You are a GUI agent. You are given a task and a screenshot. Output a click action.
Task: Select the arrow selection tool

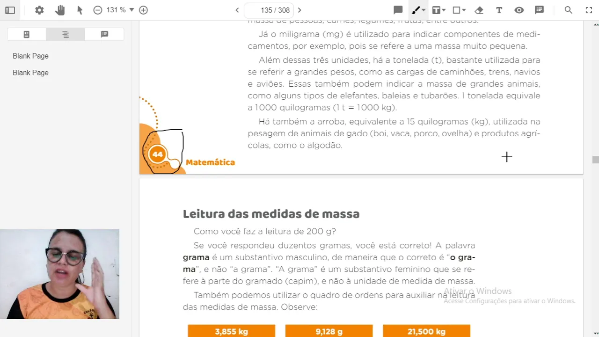(x=80, y=10)
